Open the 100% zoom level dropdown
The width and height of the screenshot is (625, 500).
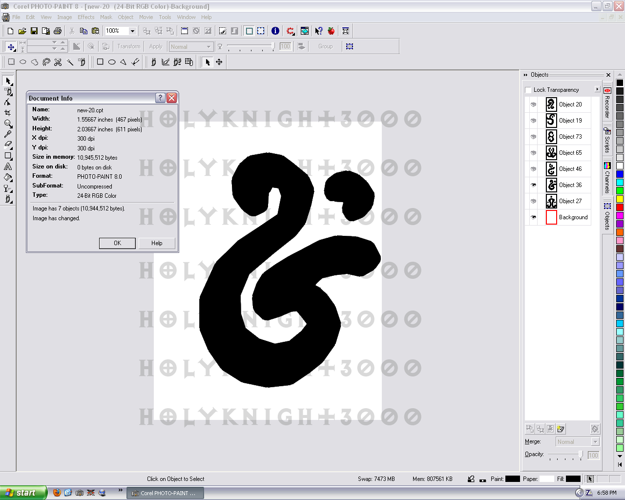[x=132, y=31]
